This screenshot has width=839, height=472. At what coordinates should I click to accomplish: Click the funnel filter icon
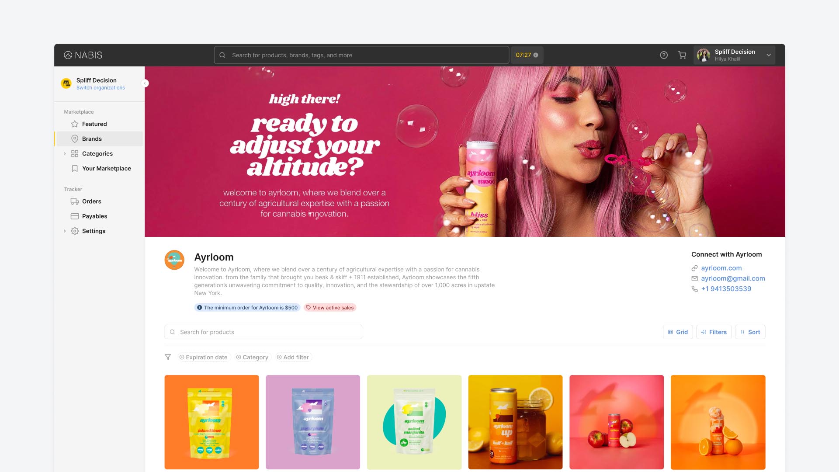coord(168,357)
